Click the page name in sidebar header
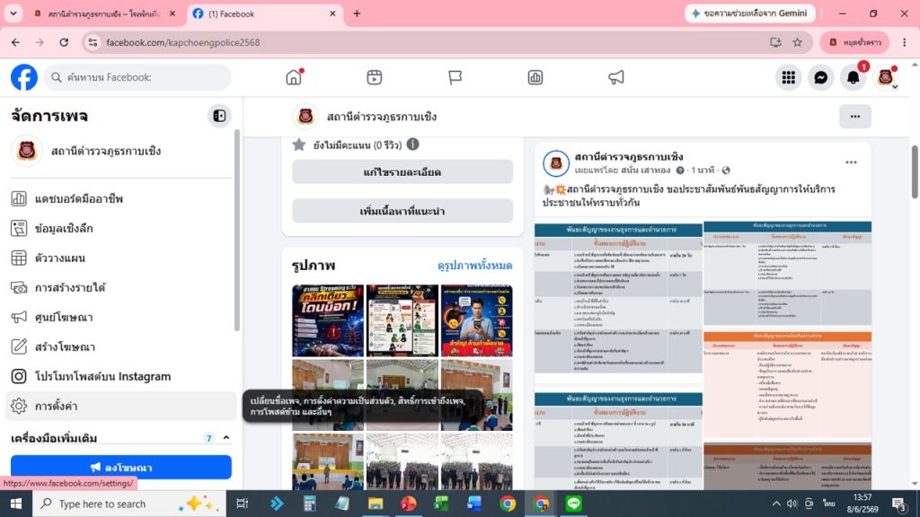920x517 pixels. click(x=106, y=151)
